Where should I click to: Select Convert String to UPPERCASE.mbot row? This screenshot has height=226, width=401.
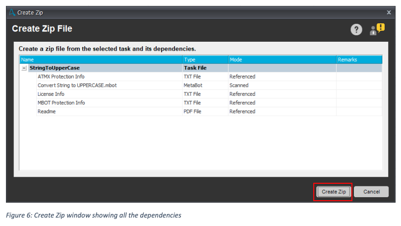click(x=77, y=85)
